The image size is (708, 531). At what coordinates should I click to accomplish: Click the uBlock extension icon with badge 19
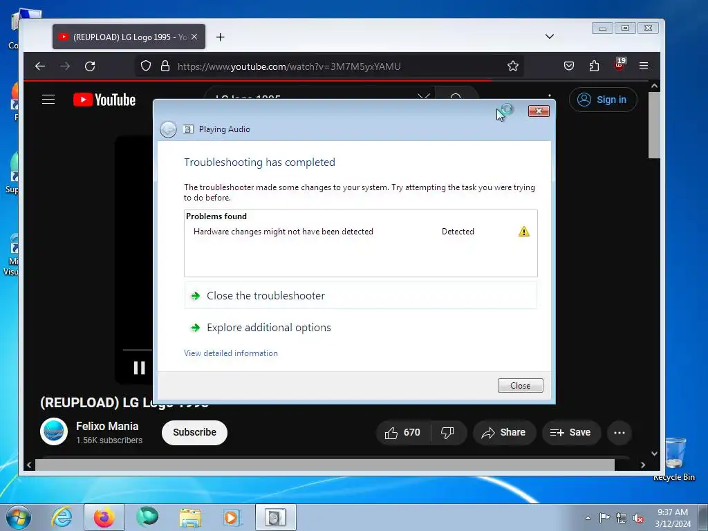pyautogui.click(x=619, y=64)
